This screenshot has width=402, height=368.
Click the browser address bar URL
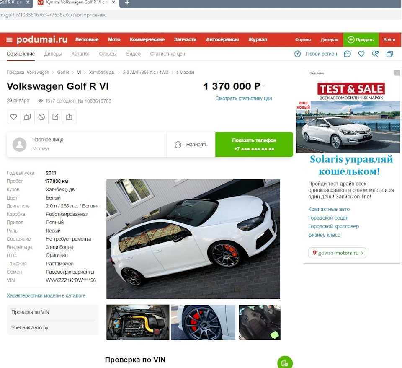tap(53, 15)
